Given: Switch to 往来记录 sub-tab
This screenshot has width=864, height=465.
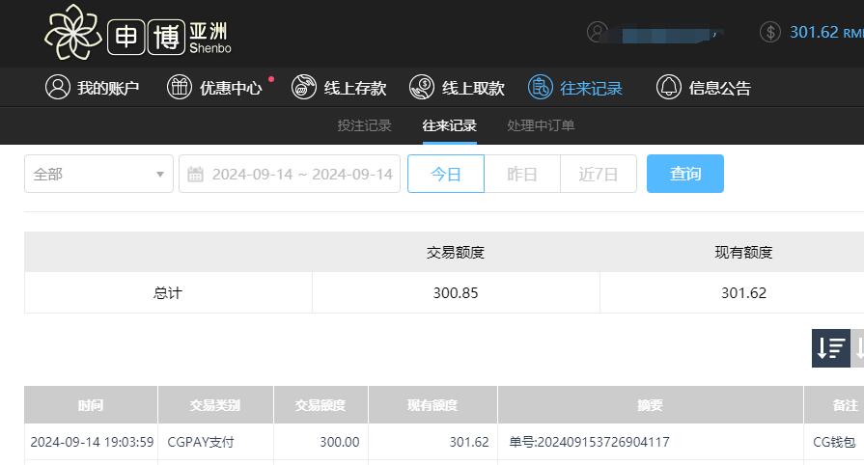Looking at the screenshot, I should (x=450, y=125).
